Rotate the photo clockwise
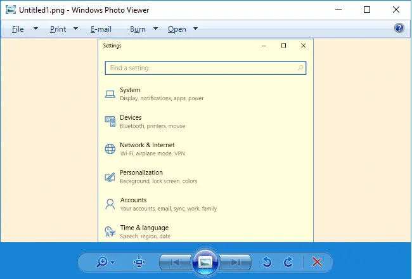Viewport: 412px width, 279px height. tap(288, 262)
